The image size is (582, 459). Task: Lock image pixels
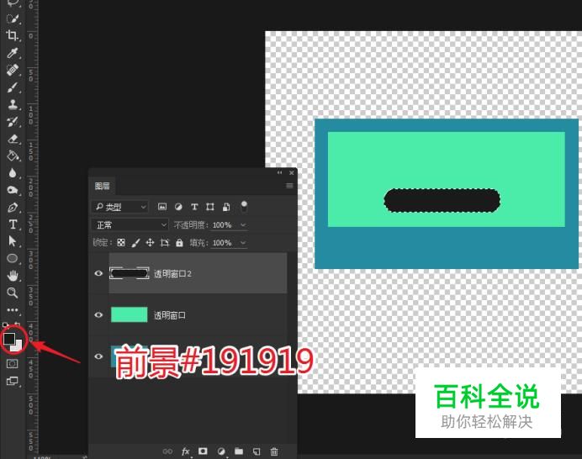coord(135,243)
